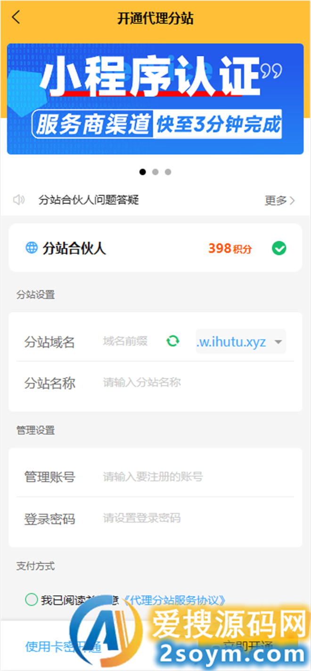Go back using the top-left arrow
The width and height of the screenshot is (311, 671).
tap(16, 18)
